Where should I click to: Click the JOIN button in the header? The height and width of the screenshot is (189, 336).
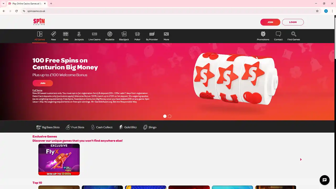click(x=270, y=22)
